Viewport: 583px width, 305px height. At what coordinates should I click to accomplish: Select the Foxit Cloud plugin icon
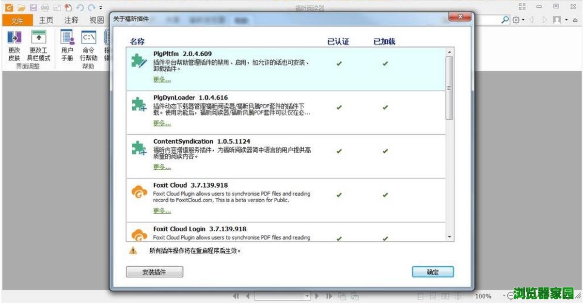tap(139, 192)
